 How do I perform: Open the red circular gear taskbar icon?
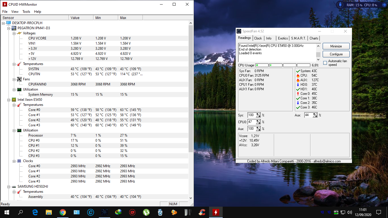[x=132, y=212]
